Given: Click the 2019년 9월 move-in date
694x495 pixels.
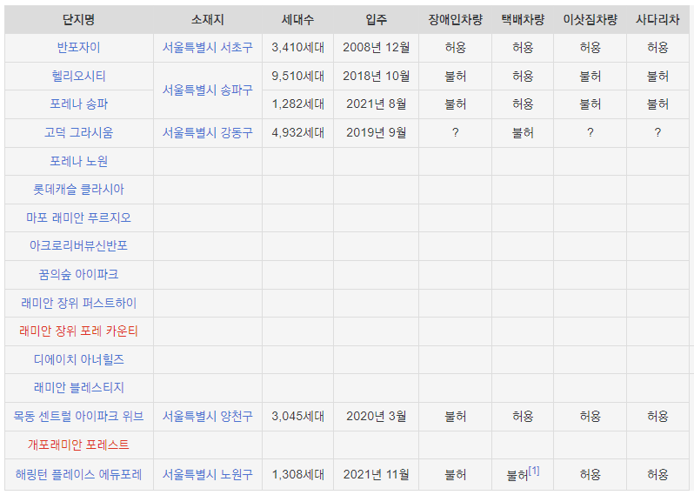Looking at the screenshot, I should click(377, 132).
